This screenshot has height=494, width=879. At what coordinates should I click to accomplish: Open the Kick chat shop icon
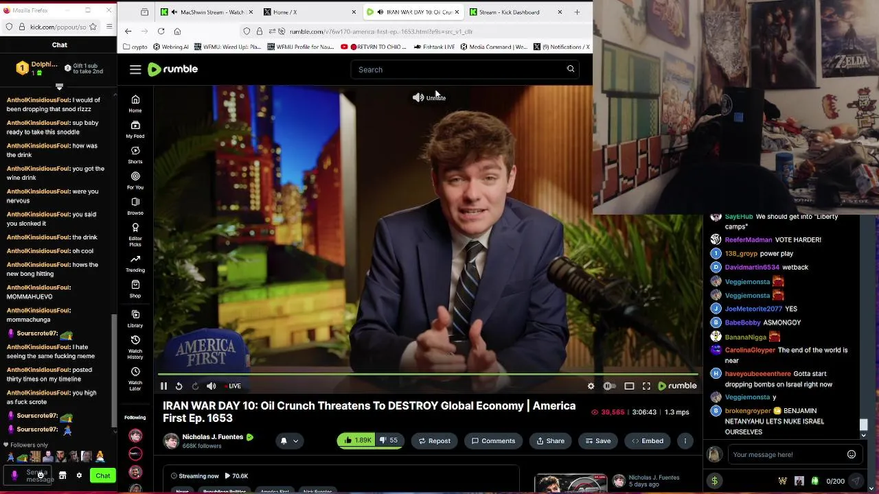62,475
